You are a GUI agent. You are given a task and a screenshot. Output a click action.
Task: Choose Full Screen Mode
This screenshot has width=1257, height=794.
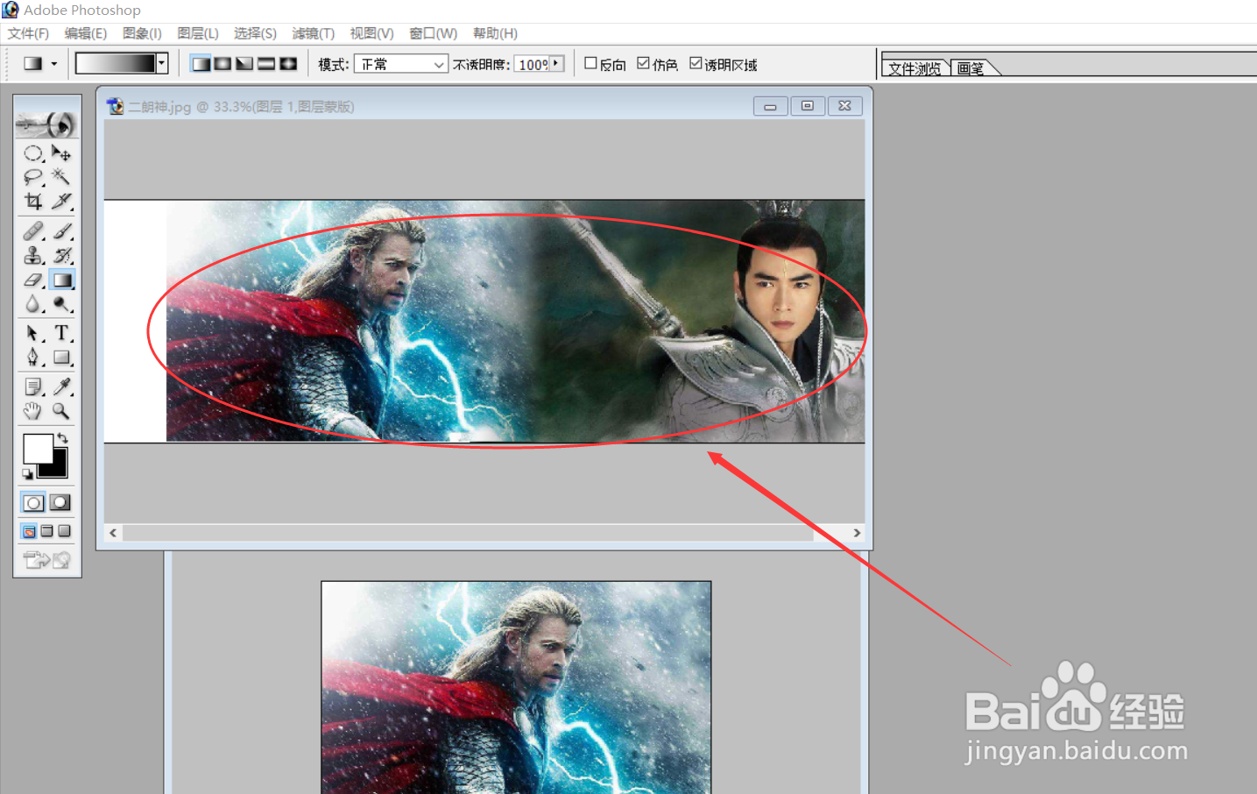coord(64,531)
